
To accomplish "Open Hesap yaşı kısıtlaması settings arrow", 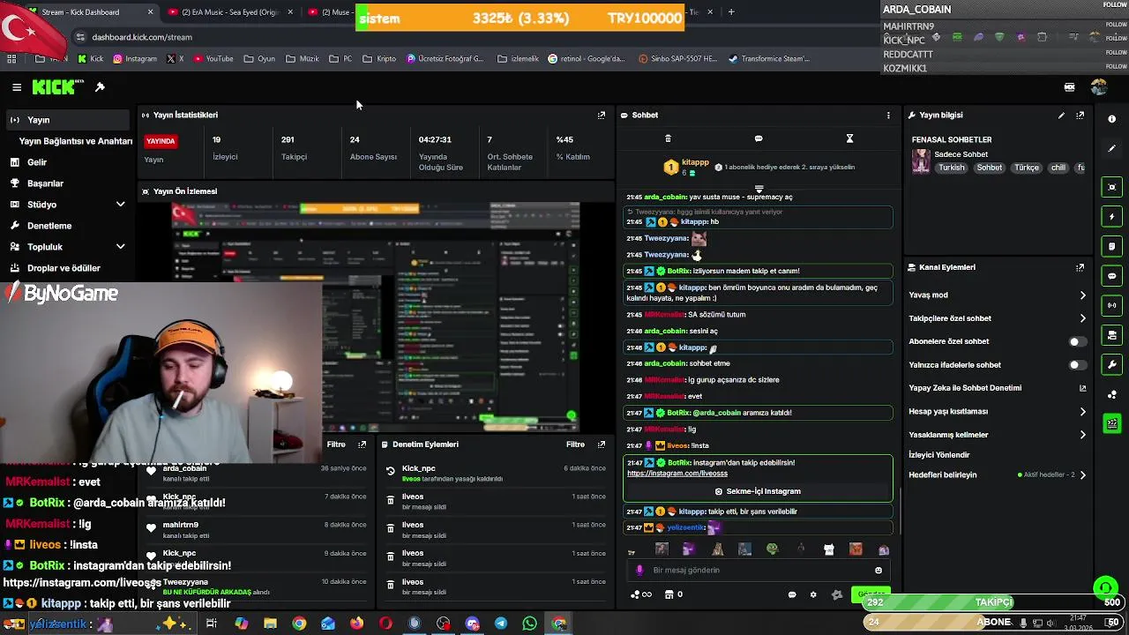I will pos(1083,411).
